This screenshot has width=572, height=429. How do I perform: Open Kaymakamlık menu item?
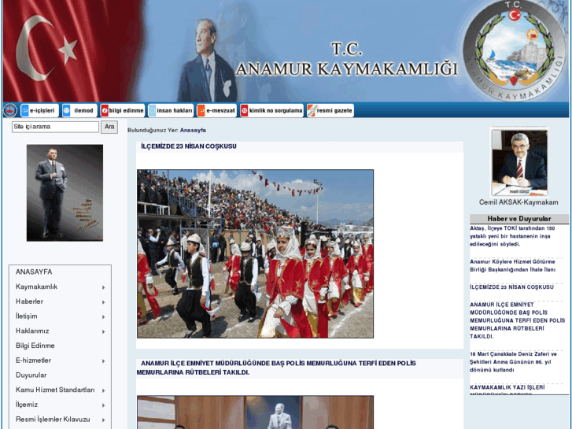point(36,287)
